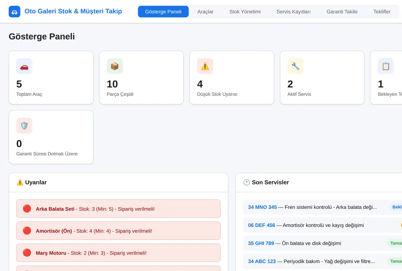Click the Toplam Araç count 5
Image resolution: width=402 pixels, height=271 pixels.
pos(19,84)
